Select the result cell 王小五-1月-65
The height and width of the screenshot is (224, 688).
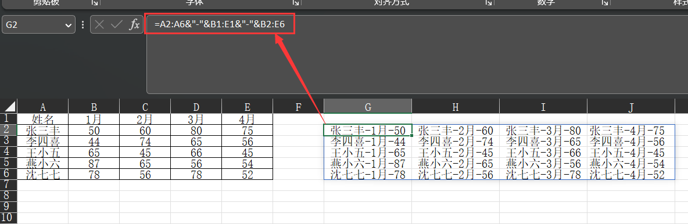click(368, 152)
